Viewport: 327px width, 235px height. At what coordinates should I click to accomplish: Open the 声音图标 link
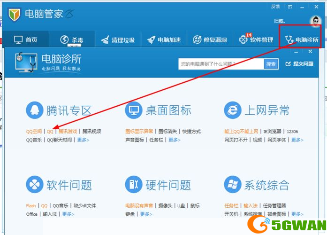pos(135,140)
